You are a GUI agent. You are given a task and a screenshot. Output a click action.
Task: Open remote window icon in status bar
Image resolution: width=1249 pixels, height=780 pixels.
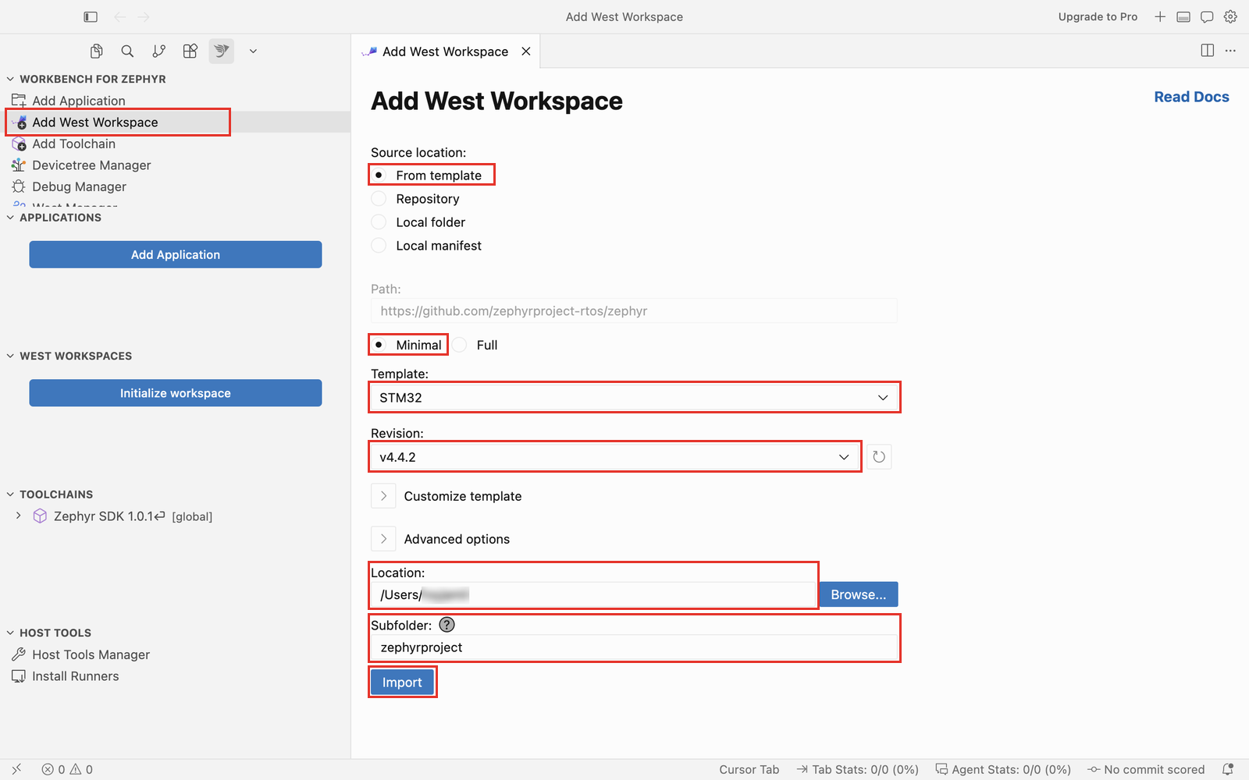(x=16, y=769)
